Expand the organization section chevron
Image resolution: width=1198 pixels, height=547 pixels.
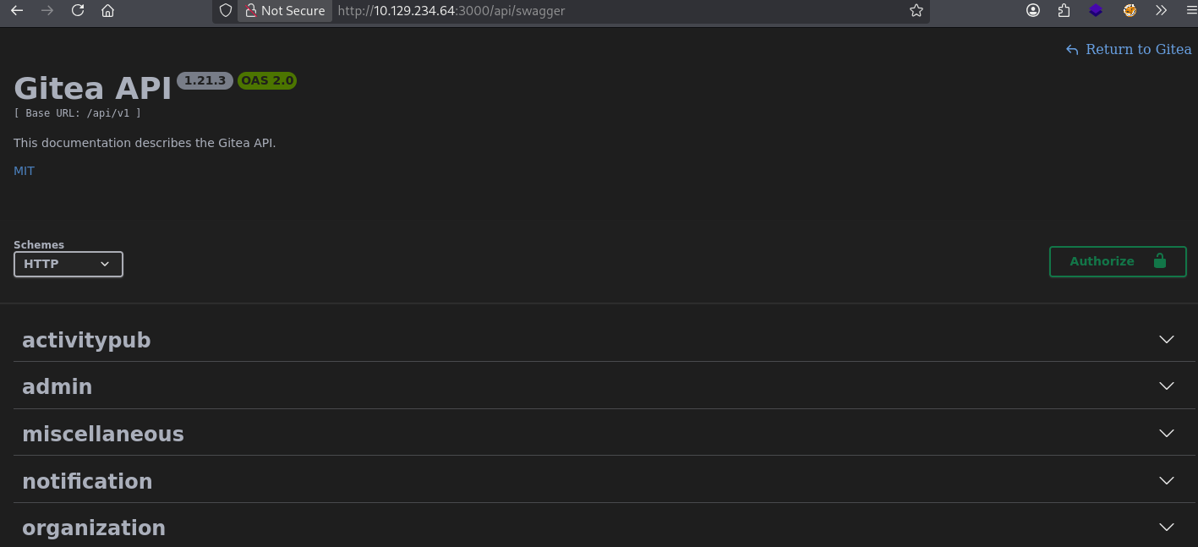click(x=1167, y=527)
